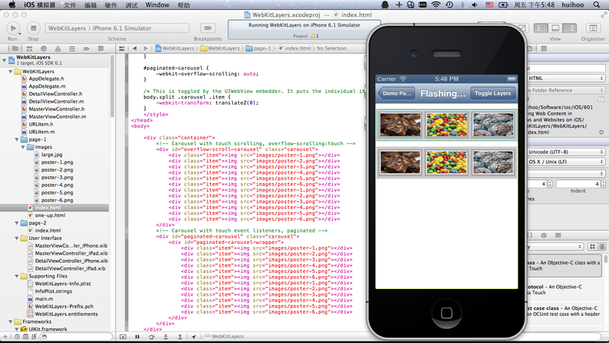Tap the Toggle Layers button in simulator
This screenshot has width=609, height=343.
(493, 94)
